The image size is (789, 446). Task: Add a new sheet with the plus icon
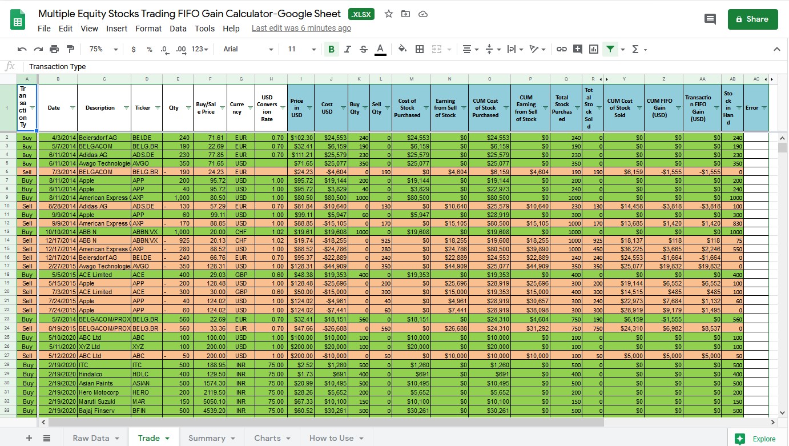[29, 438]
